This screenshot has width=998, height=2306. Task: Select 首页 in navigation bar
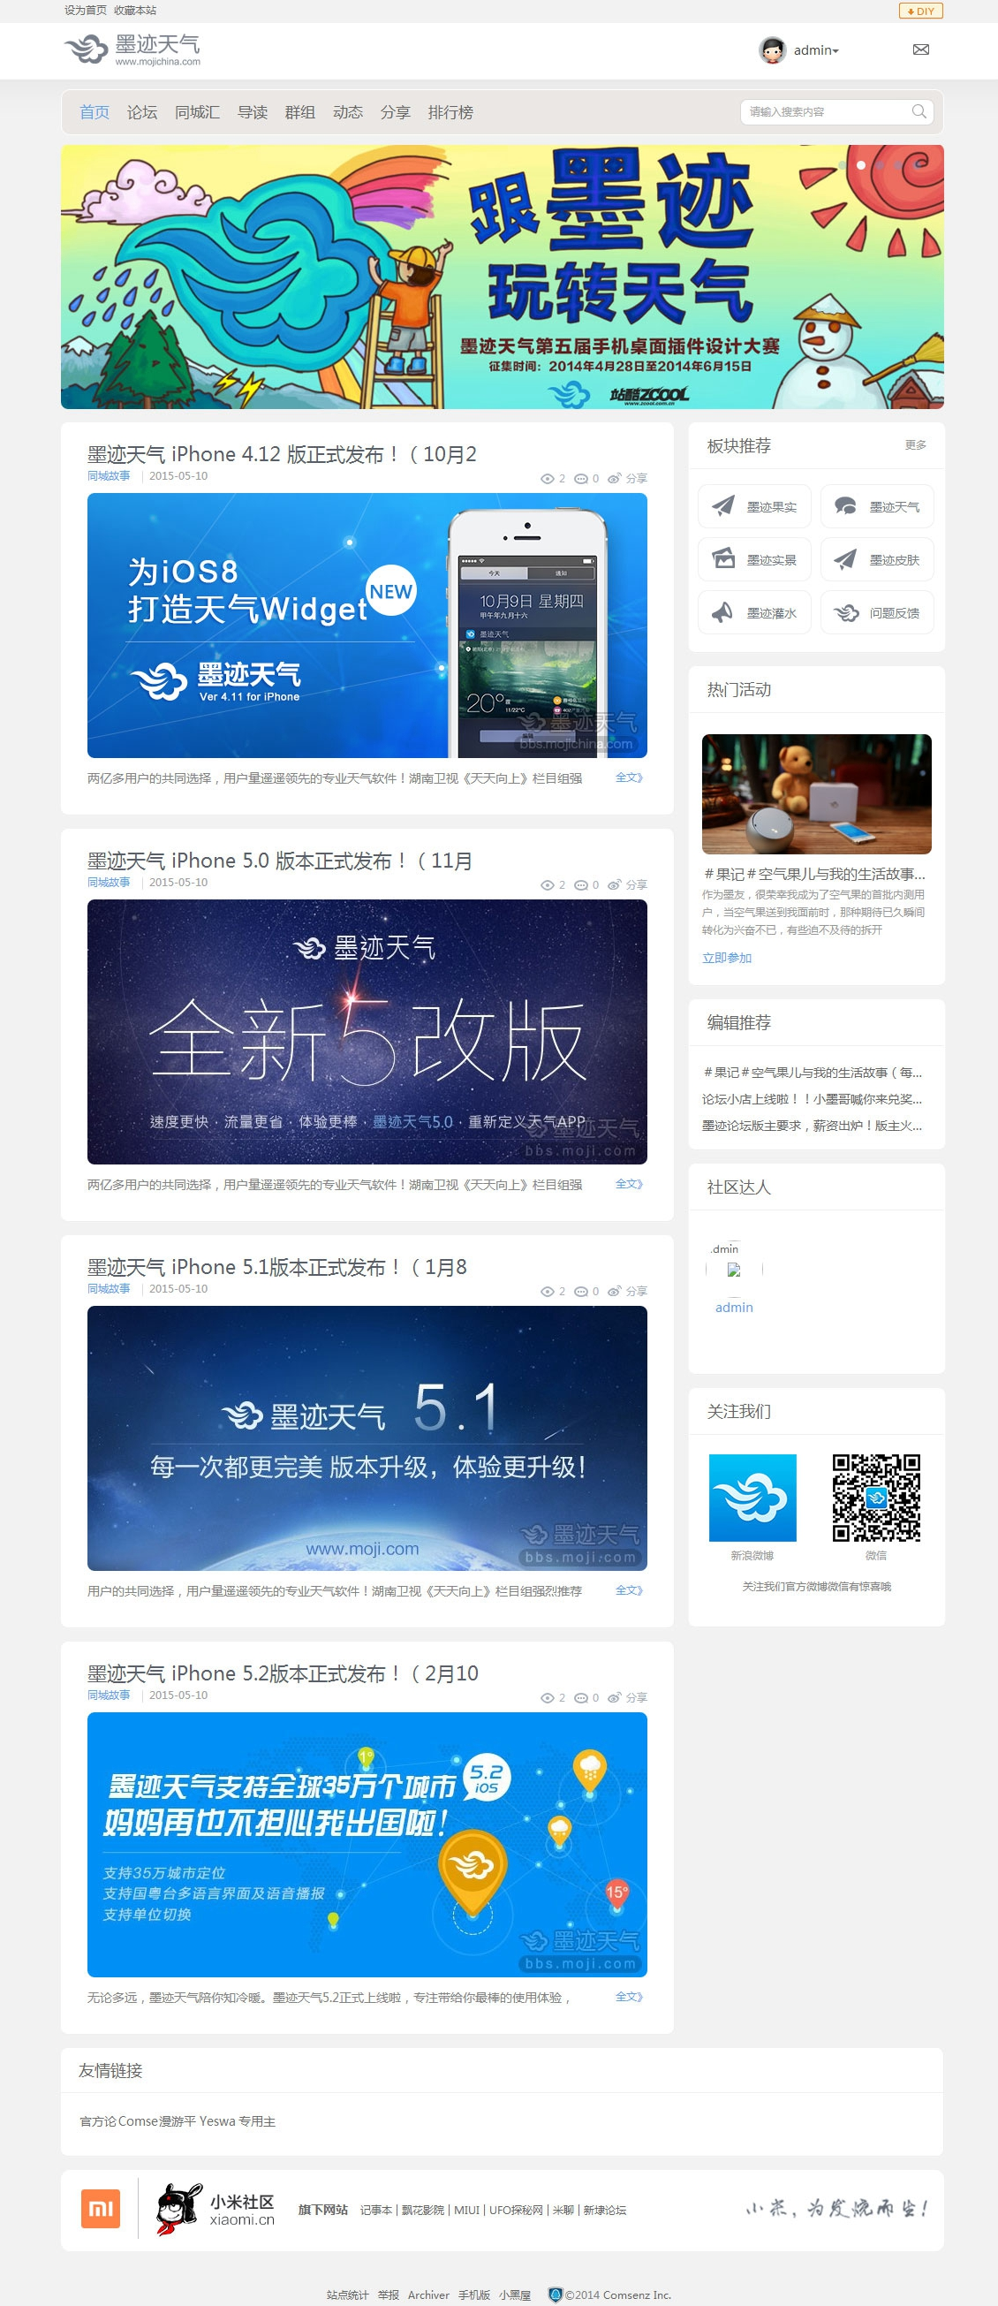[94, 112]
